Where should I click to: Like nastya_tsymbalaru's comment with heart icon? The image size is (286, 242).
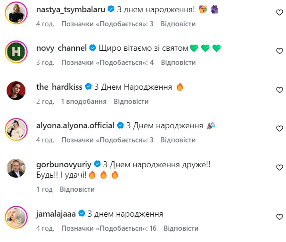279,12
